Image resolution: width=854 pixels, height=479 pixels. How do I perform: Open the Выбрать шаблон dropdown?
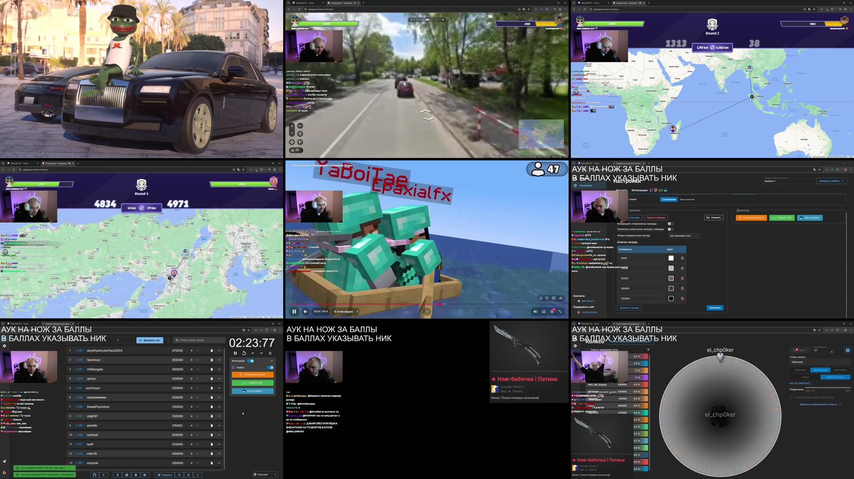point(831,181)
